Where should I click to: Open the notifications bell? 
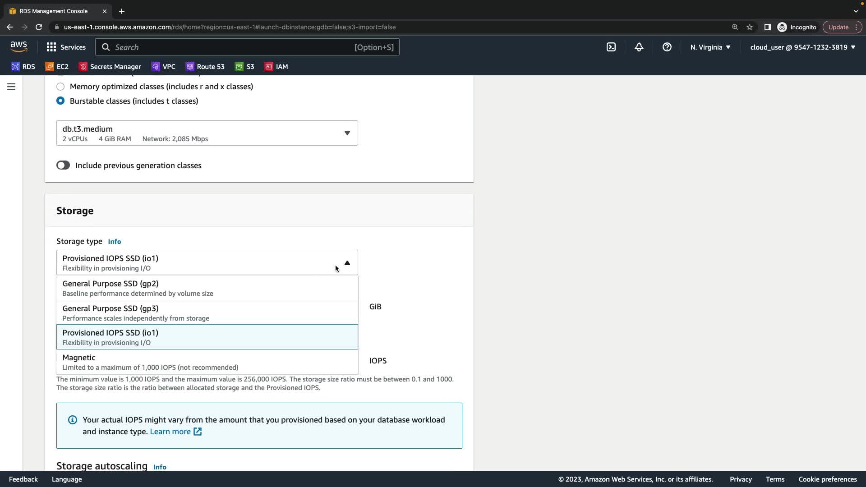click(639, 47)
